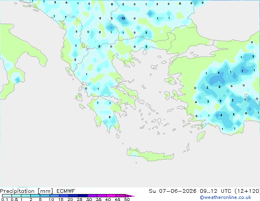
Task: Pick the 1–2 mm legend swatch
Action: pyautogui.click(x=26, y=196)
